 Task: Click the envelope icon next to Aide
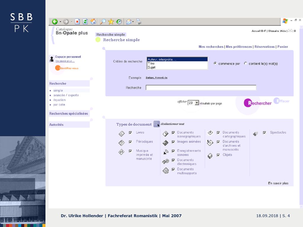click(290, 30)
